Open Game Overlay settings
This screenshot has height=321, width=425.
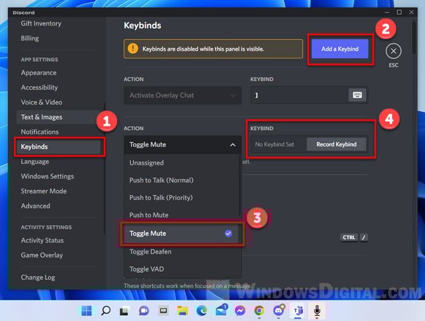42,255
